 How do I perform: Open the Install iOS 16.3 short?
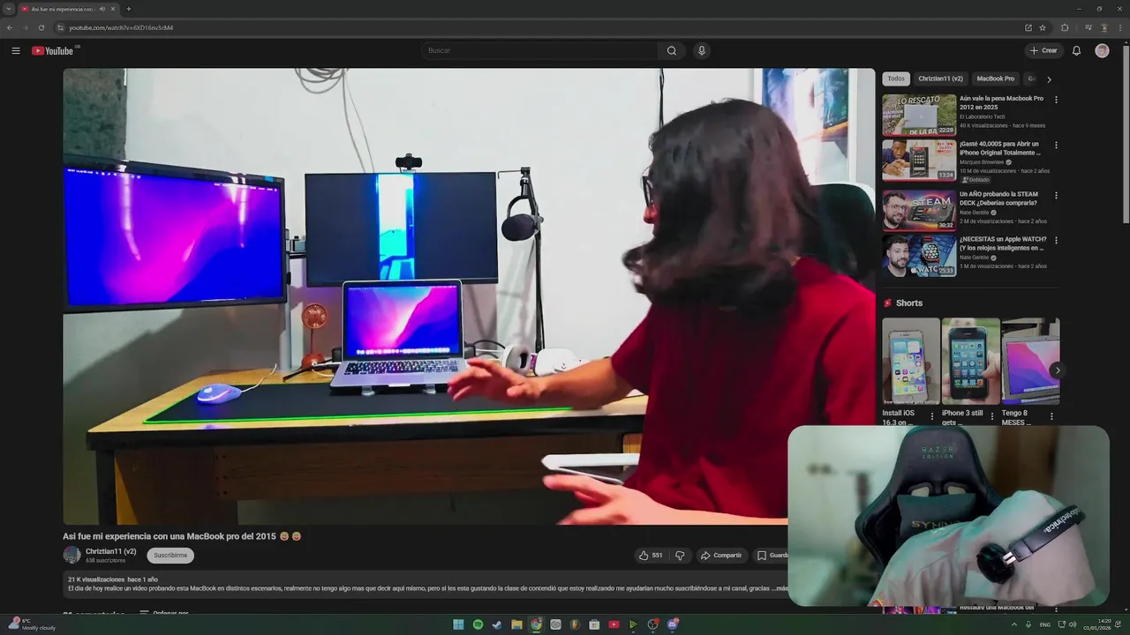click(x=910, y=362)
